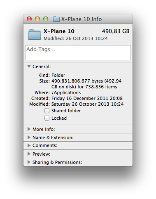Click the Shared folder label text
156x199 pixels.
click(66, 111)
